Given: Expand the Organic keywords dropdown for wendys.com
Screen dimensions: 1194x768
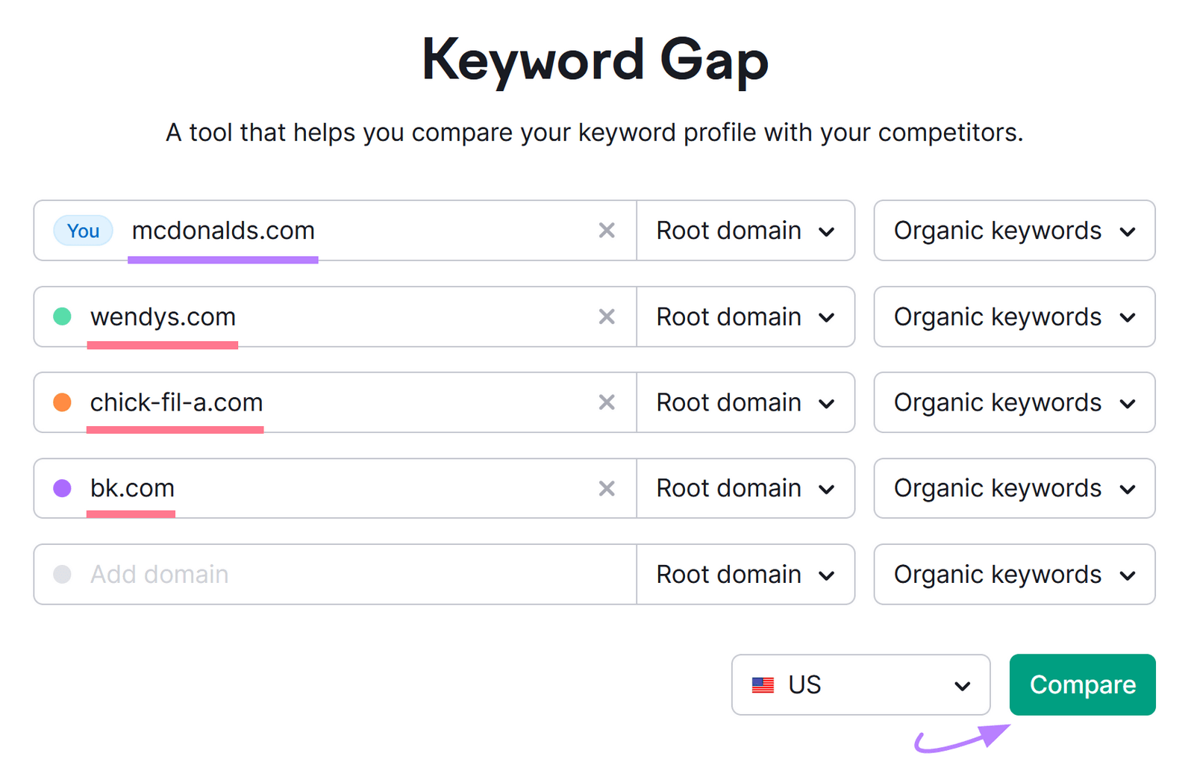Looking at the screenshot, I should tap(1013, 316).
